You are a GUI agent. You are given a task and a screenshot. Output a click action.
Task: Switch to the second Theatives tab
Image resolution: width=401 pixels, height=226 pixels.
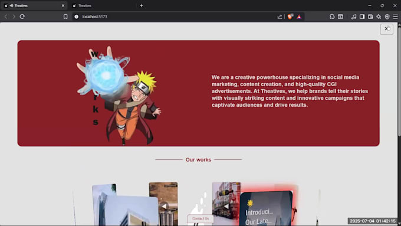click(x=102, y=5)
